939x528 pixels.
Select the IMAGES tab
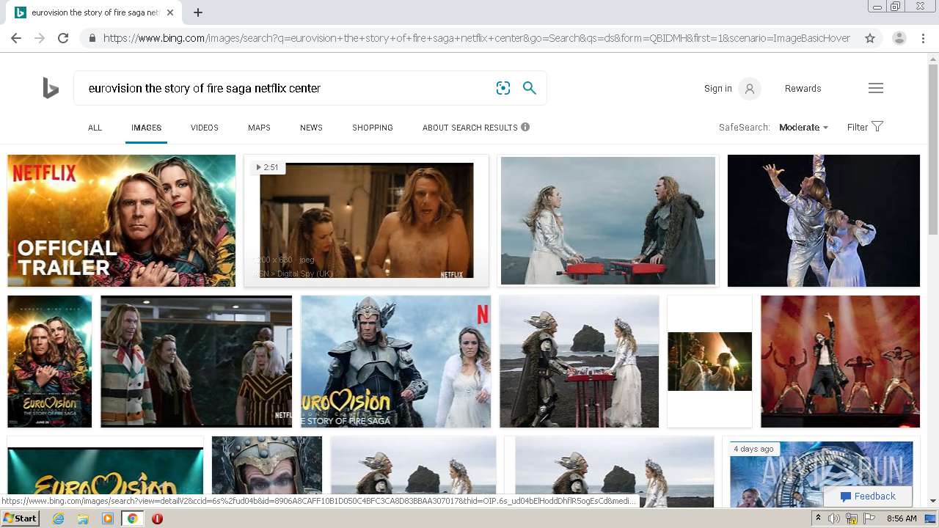tap(146, 128)
